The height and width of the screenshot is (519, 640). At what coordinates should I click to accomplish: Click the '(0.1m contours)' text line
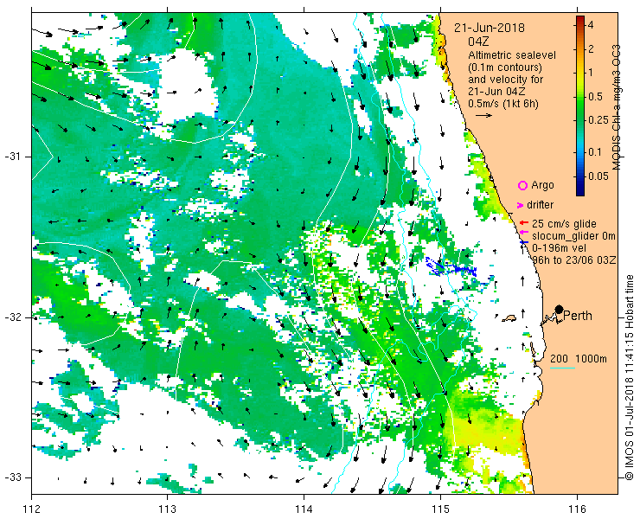tap(505, 67)
